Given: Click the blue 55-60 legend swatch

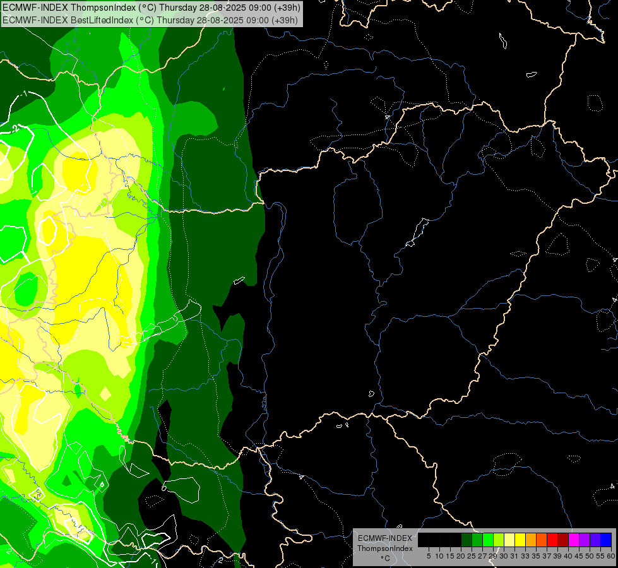Looking at the screenshot, I should pos(606,540).
